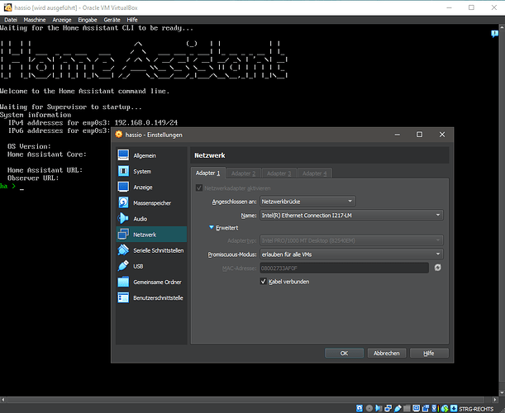
Task: Open the Hilfe menu in menu bar
Action: click(132, 20)
